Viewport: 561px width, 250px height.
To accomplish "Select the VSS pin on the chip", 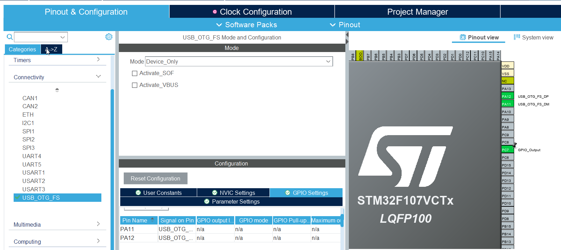I will pyautogui.click(x=508, y=73).
